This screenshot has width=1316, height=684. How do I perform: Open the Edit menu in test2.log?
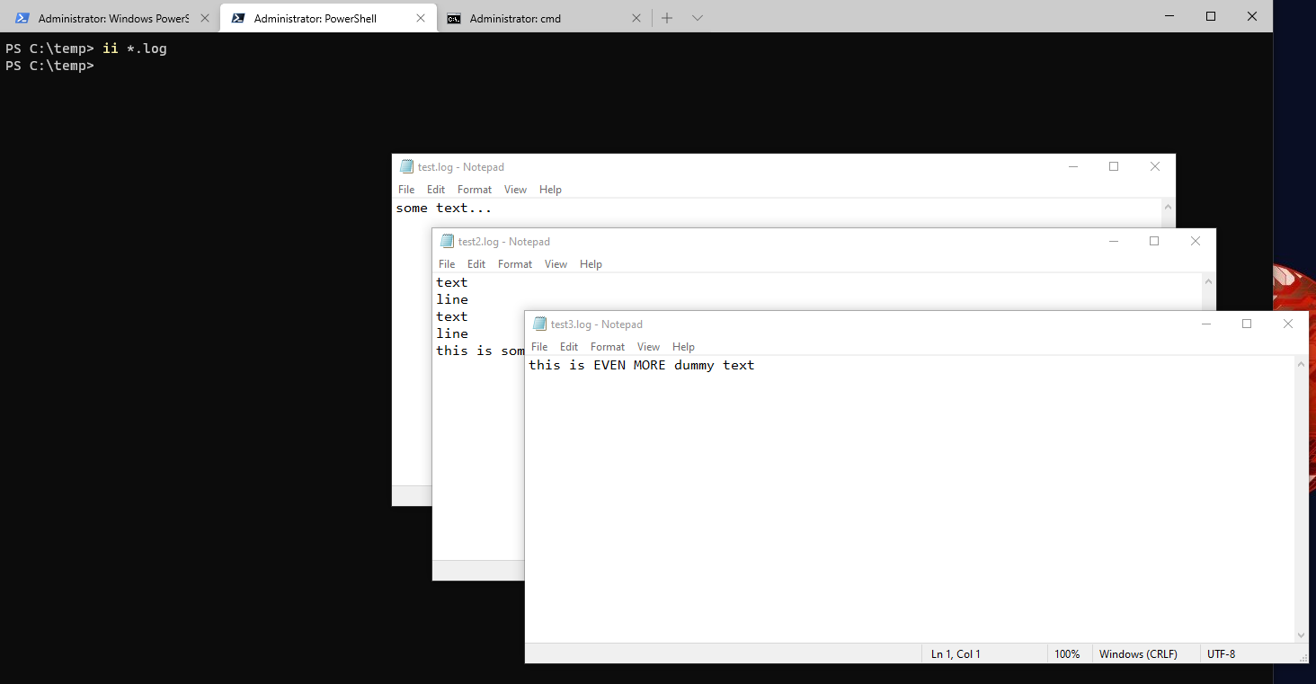[x=476, y=263]
